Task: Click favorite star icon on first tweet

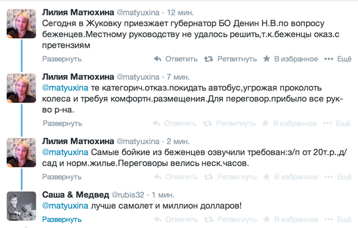Action: coord(266,59)
